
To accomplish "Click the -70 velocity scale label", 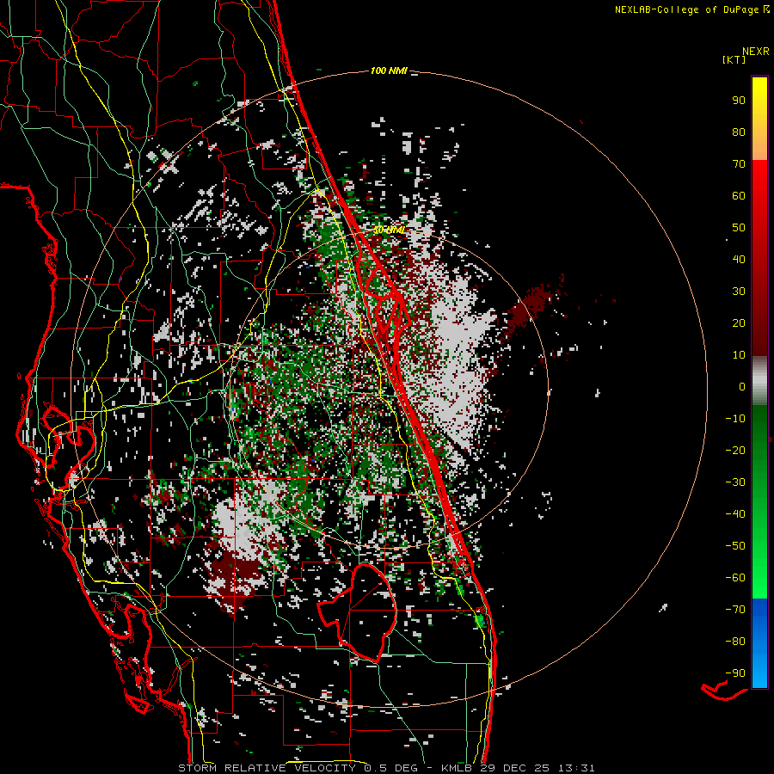I will [735, 610].
